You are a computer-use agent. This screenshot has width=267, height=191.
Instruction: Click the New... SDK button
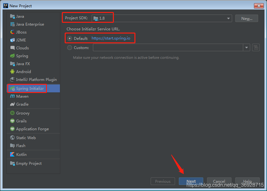[x=247, y=19]
